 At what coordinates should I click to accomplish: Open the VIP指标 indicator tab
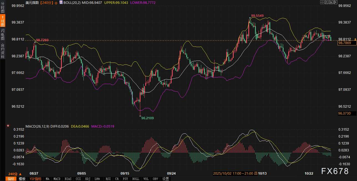tap(36, 179)
